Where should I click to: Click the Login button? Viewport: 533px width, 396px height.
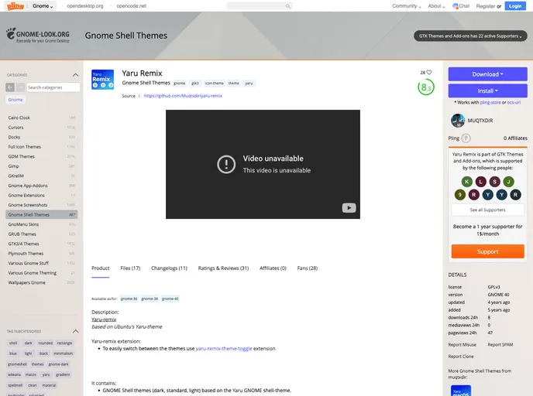[515, 5]
